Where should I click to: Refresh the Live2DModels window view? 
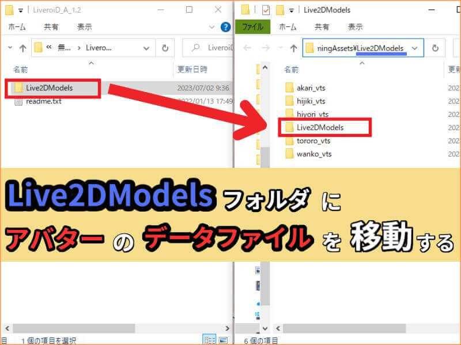click(435, 48)
